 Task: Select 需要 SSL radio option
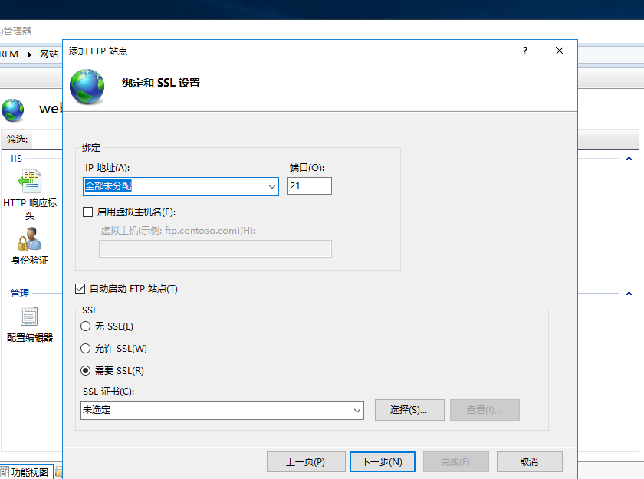[x=85, y=371]
